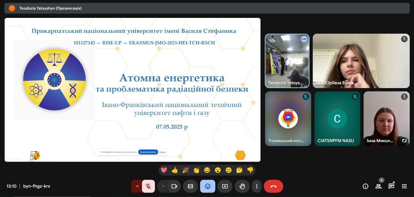Click the present screen icon

pyautogui.click(x=225, y=186)
